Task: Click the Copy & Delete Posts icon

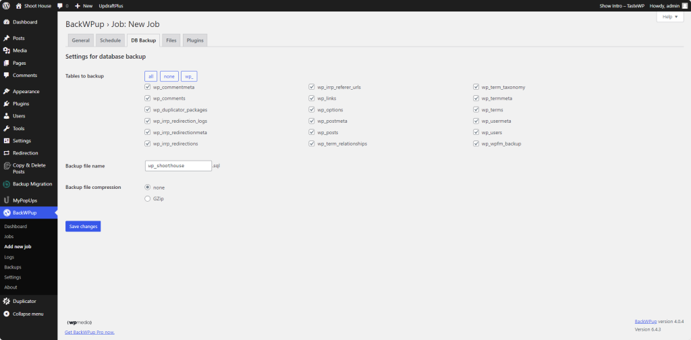Action: (6, 165)
